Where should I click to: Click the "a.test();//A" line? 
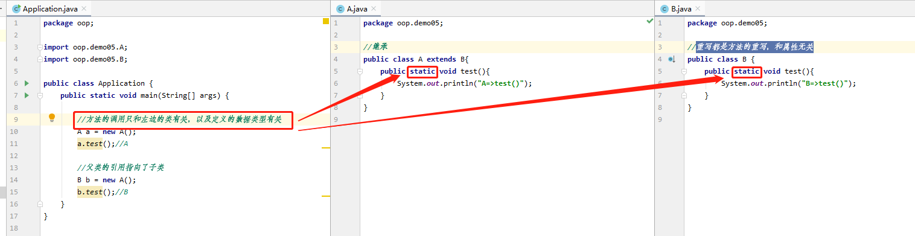point(103,144)
